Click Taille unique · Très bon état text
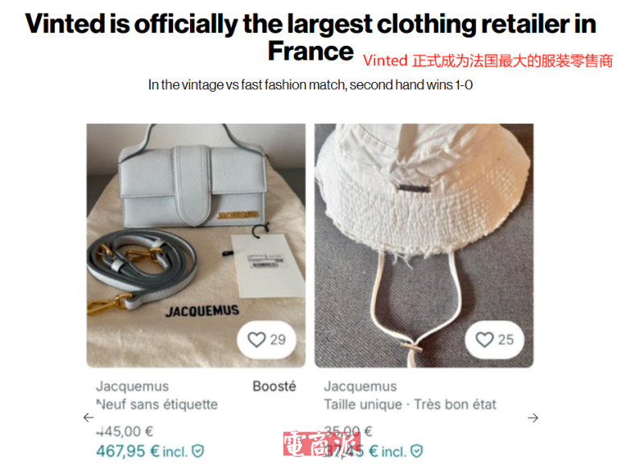Viewport: 644px width, 474px height. click(410, 405)
